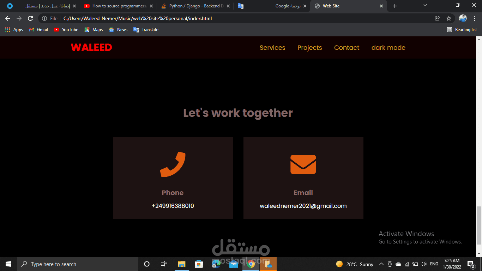Screen dimensions: 482x271
Task: Open the notification center icon
Action: click(x=471, y=264)
